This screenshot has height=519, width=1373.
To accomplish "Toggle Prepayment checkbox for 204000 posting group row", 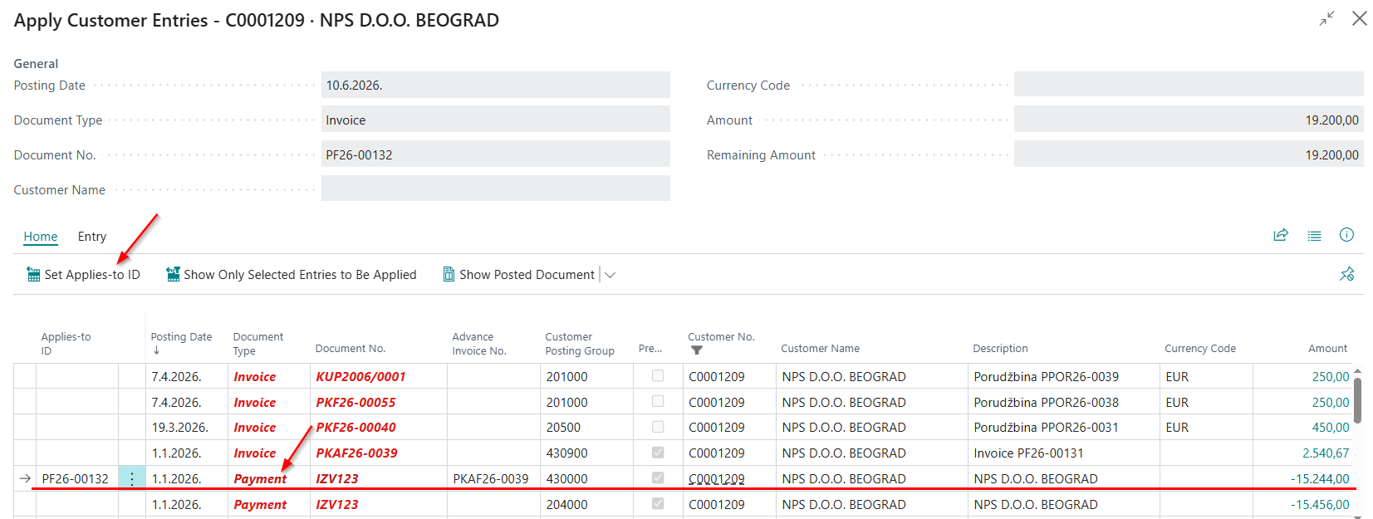I will [x=658, y=504].
